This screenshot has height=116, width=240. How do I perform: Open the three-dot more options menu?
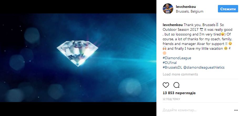tap(236, 110)
